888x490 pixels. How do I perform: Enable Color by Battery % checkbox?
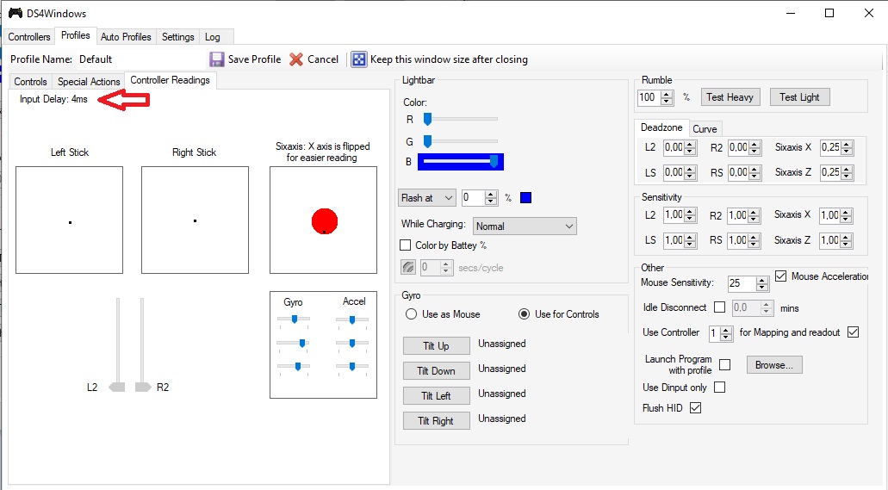pyautogui.click(x=406, y=245)
